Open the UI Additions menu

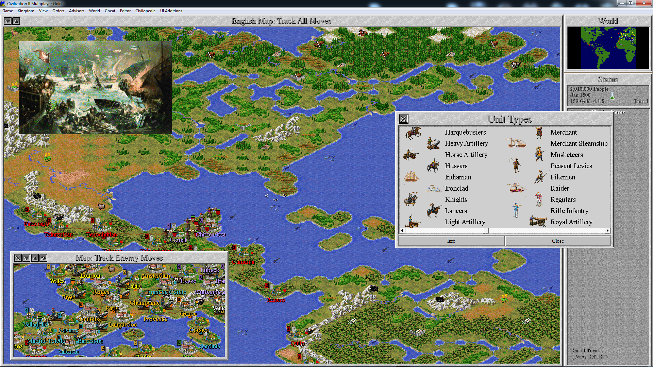171,11
